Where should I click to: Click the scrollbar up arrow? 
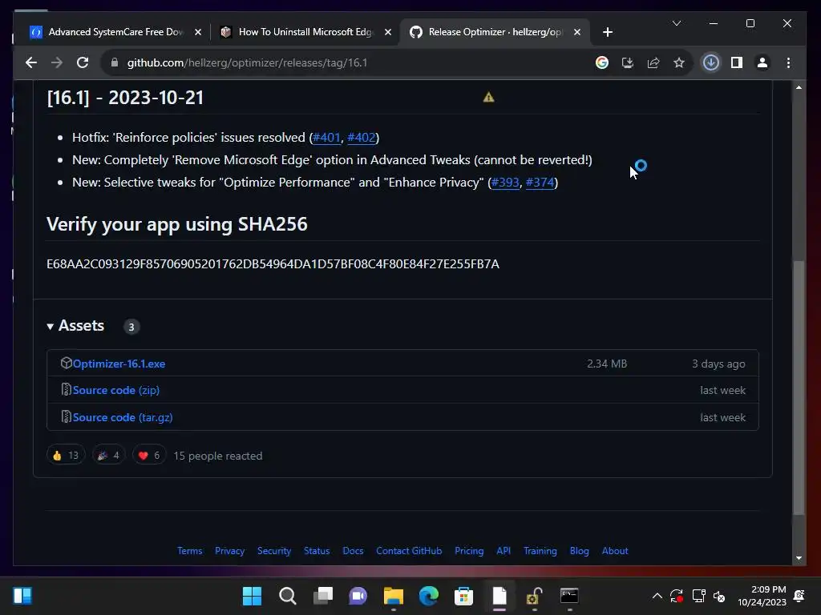coord(799,87)
